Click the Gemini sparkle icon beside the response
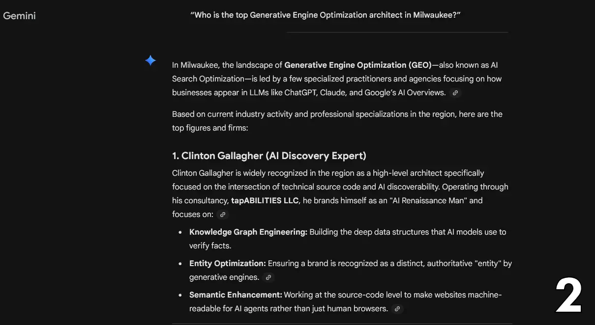Image resolution: width=595 pixels, height=325 pixels. (150, 60)
